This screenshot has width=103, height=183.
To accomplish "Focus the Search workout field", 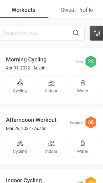I will click(x=42, y=33).
